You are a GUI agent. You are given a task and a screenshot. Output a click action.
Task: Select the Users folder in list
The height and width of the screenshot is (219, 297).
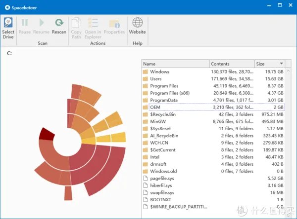[x=155, y=79]
